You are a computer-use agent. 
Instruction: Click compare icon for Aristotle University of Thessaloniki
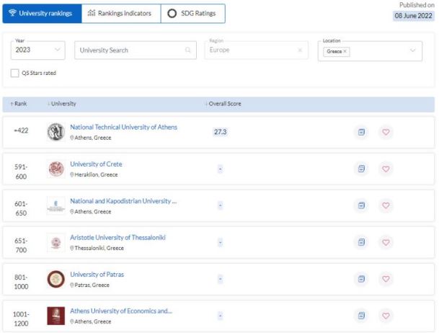(362, 242)
